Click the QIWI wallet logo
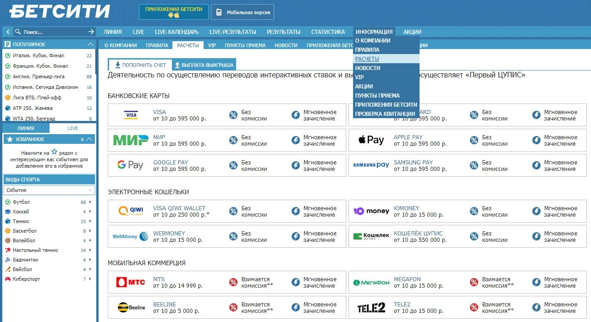This screenshot has width=591, height=322. 131,211
